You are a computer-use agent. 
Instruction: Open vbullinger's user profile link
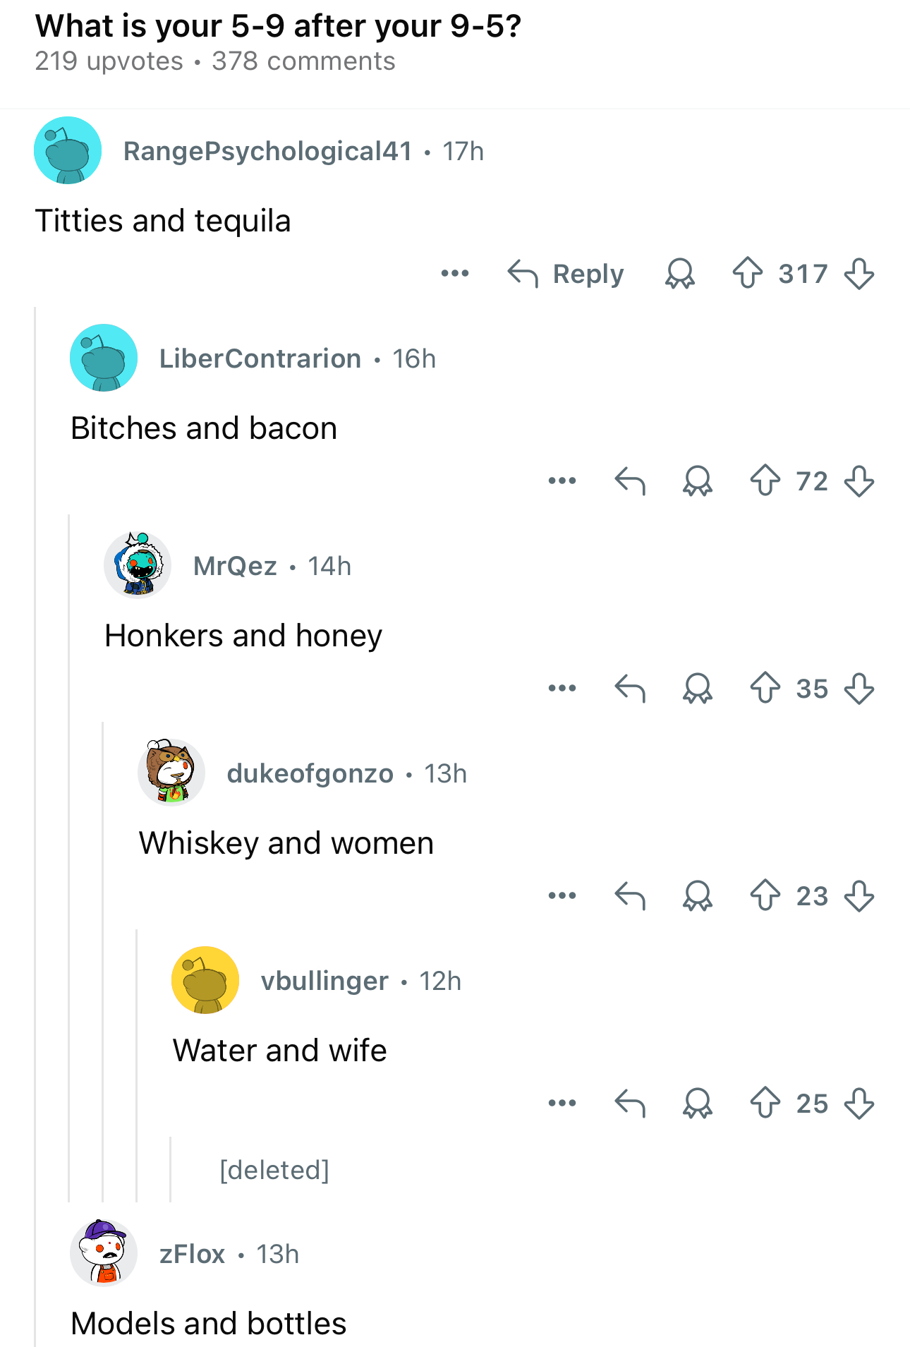tap(324, 981)
